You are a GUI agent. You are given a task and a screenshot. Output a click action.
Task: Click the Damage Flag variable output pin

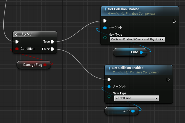(45, 65)
